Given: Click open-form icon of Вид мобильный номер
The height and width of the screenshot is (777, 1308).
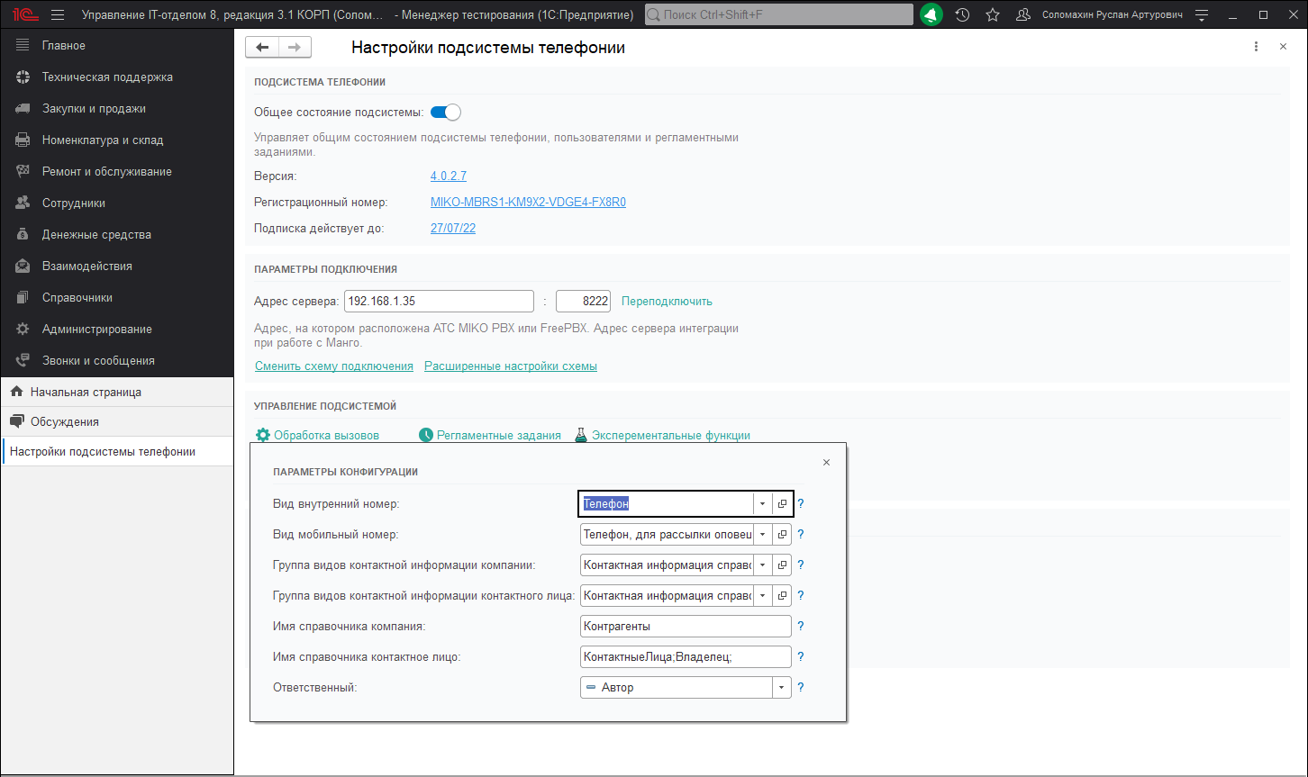Looking at the screenshot, I should coord(782,535).
